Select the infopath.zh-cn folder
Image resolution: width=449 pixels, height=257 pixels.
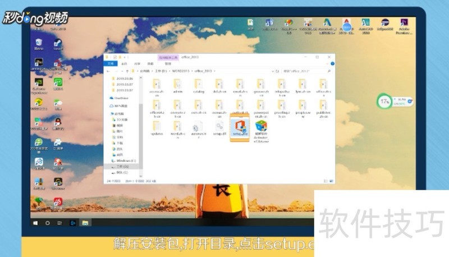282,88
